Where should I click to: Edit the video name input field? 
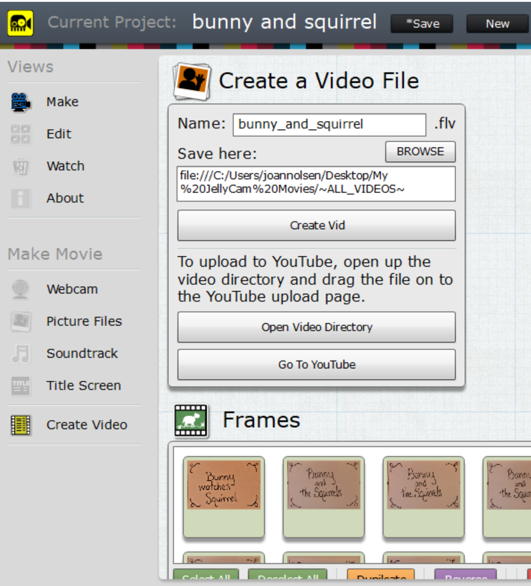[x=329, y=124]
